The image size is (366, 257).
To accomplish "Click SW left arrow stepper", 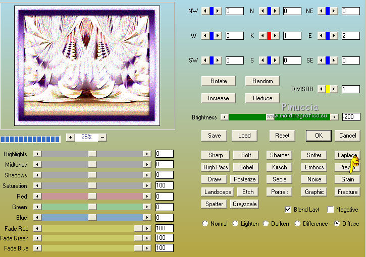I will (205, 60).
